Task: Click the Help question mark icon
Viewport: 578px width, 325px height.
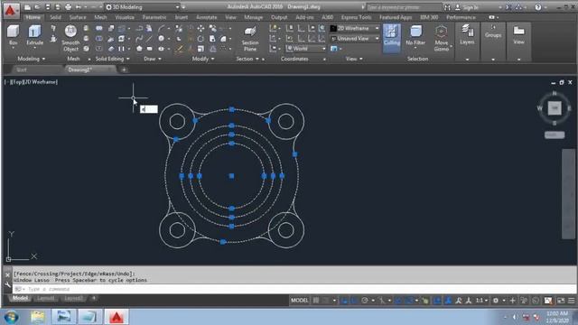Action: click(538, 7)
